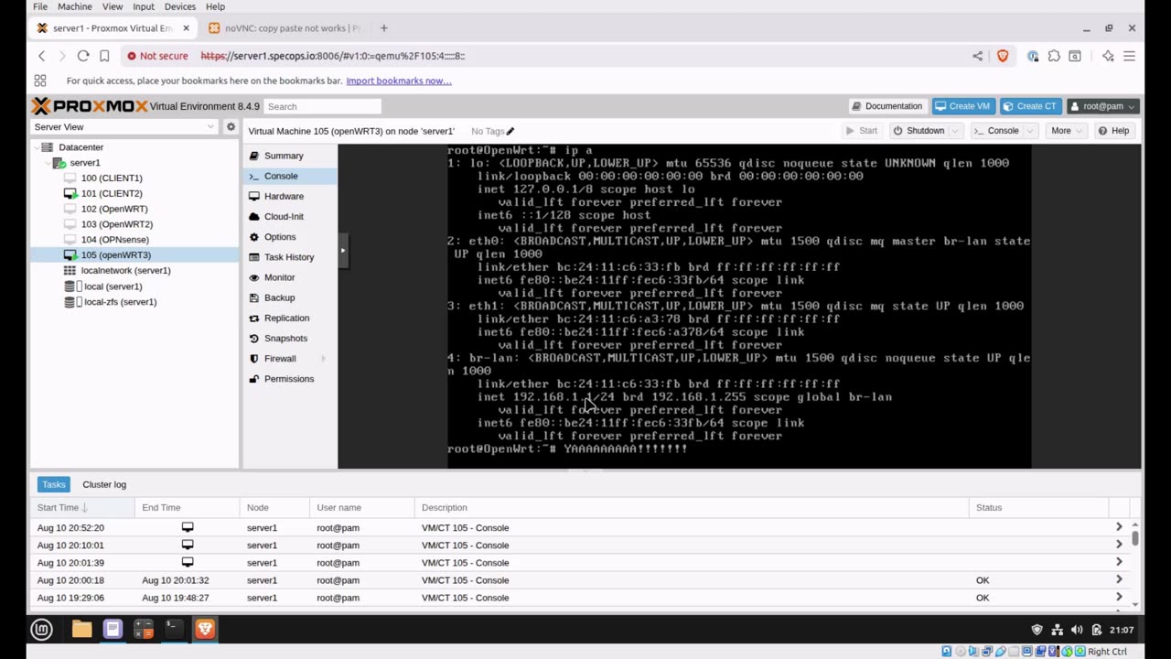Open the Terminal from the taskbar
The width and height of the screenshot is (1171, 659).
tap(173, 629)
